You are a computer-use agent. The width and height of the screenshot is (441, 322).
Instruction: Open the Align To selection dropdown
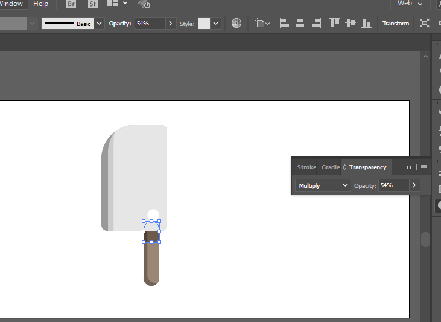coord(262,24)
